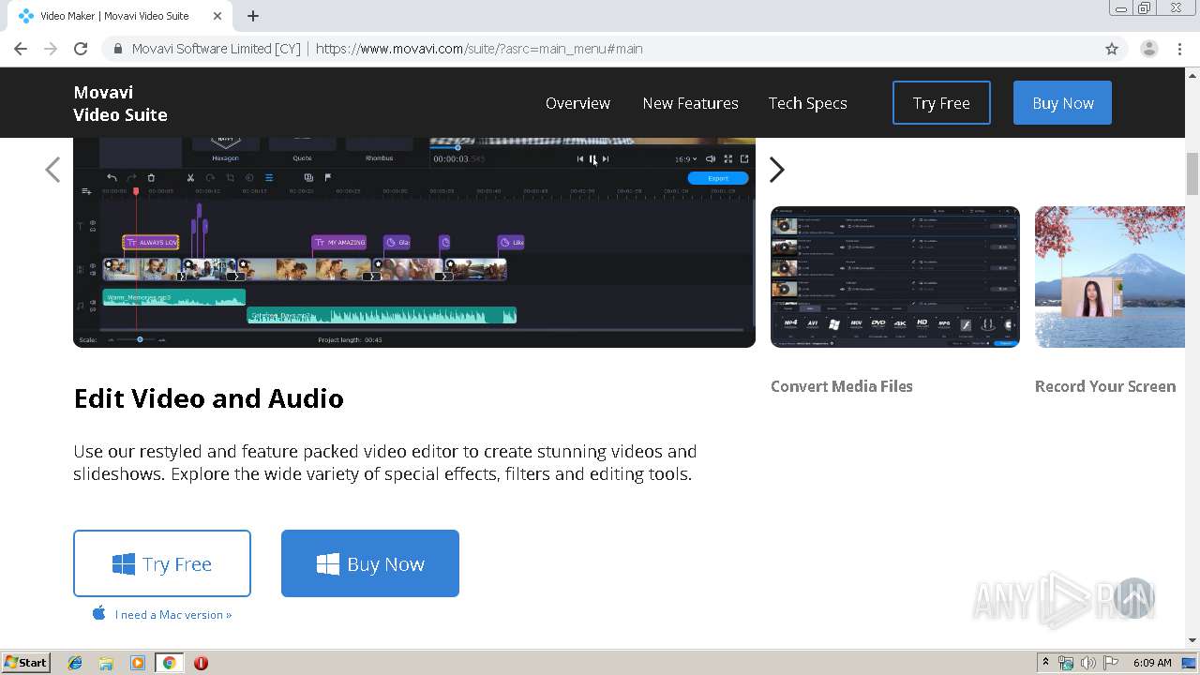Click the Hexagon shape preset
Image resolution: width=1200 pixels, height=675 pixels.
(x=225, y=145)
